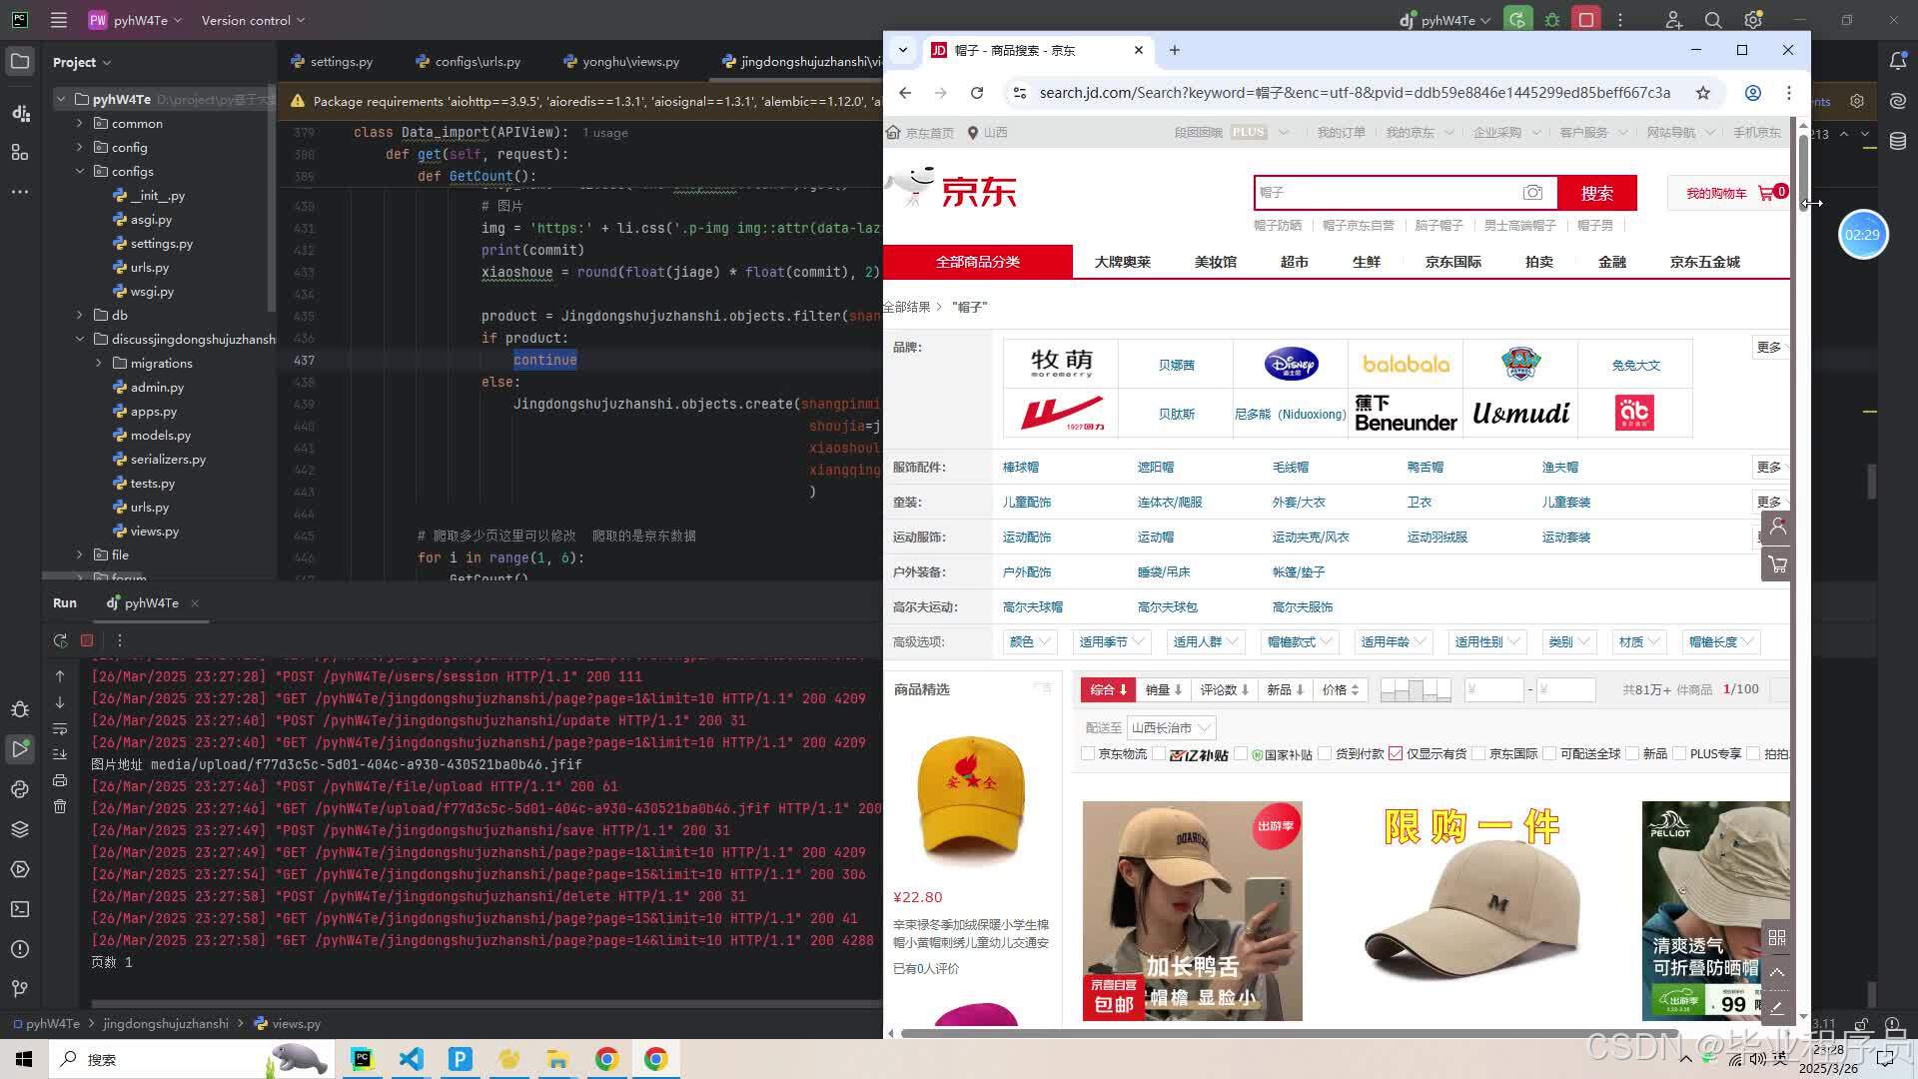Open 适用季节 filter dropdown

(x=1110, y=642)
